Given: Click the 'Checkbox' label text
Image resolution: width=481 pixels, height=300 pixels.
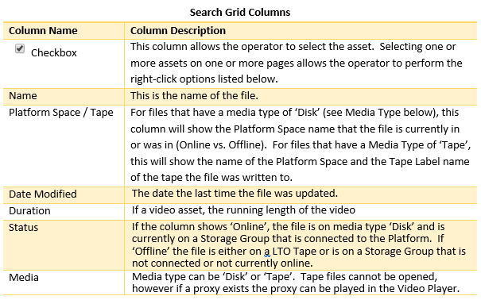Looking at the screenshot, I should click(x=54, y=53).
